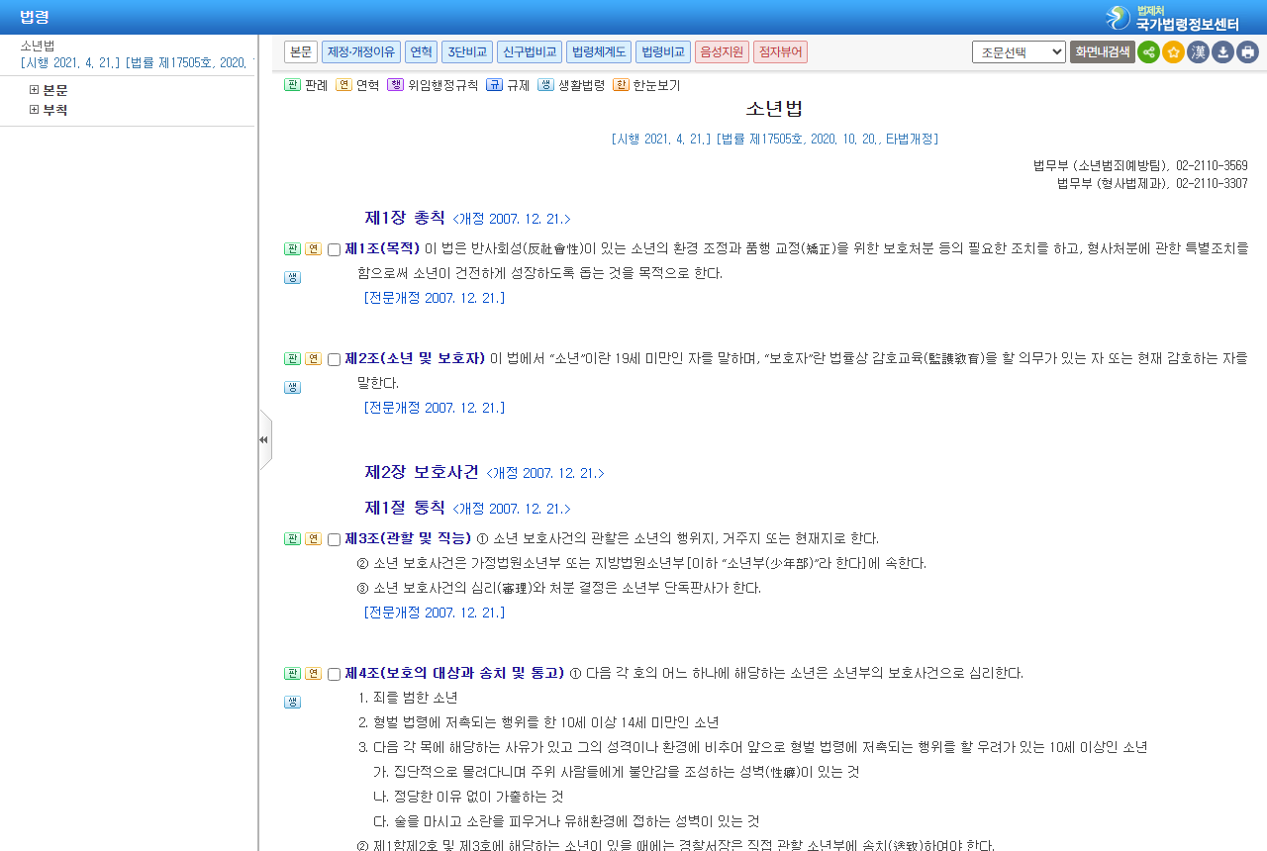Collapse the left sidebar panel handle
The height and width of the screenshot is (851, 1267).
(x=264, y=439)
